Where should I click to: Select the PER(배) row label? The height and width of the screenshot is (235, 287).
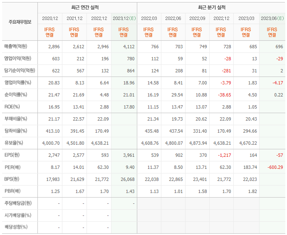(x=12, y=167)
